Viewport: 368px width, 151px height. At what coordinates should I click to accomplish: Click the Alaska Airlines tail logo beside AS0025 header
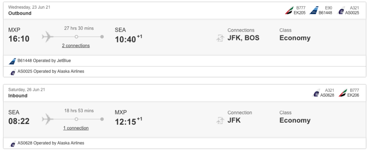[x=341, y=10]
